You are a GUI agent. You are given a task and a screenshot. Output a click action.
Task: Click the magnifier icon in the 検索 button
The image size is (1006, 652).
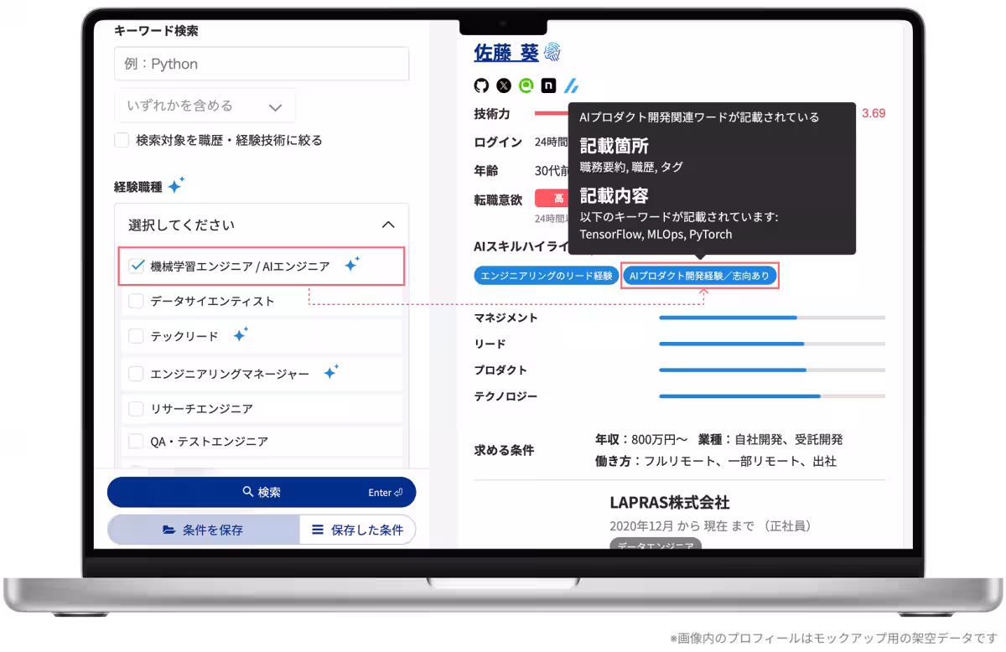[246, 492]
